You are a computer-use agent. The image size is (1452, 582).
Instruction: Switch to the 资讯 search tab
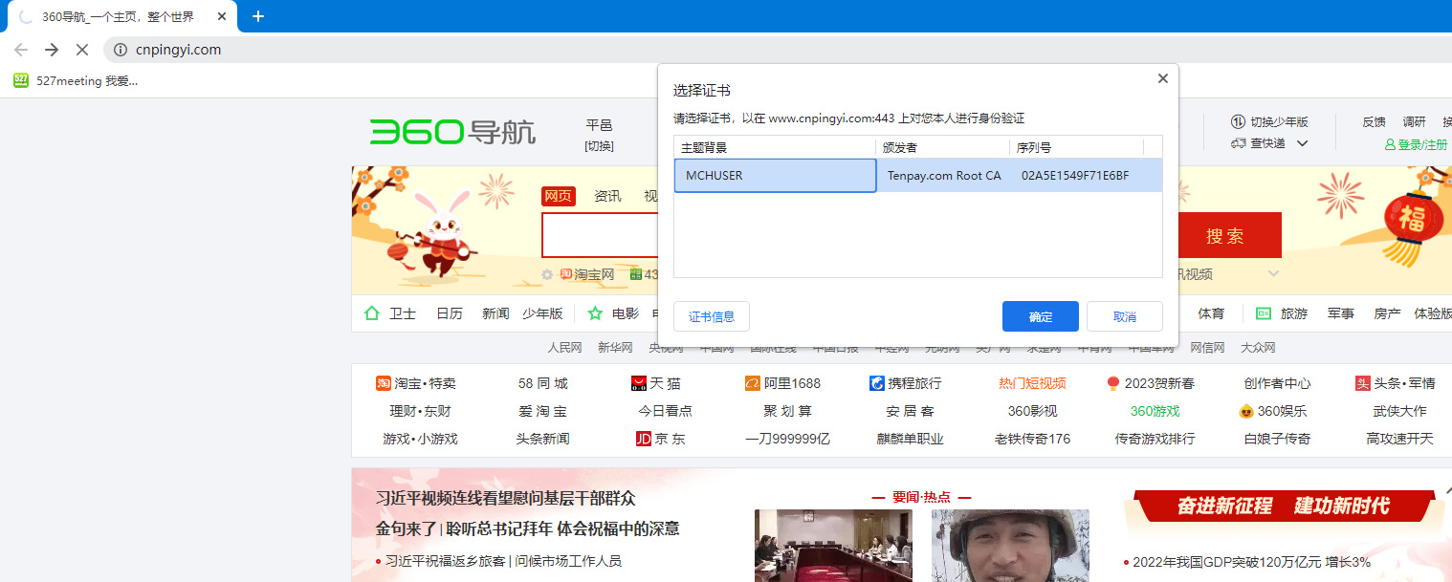tap(607, 196)
